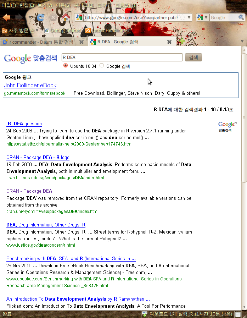
Task: Click the search engine Google icon in the search box
Action: tap(200, 17)
